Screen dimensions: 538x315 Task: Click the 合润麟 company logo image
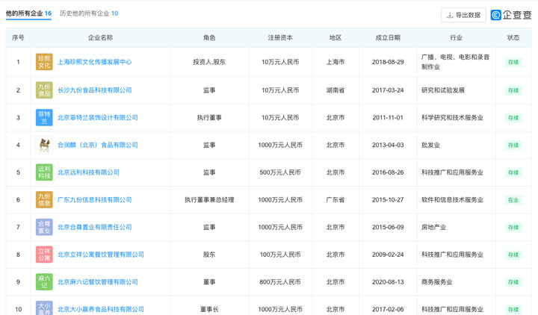pos(44,145)
